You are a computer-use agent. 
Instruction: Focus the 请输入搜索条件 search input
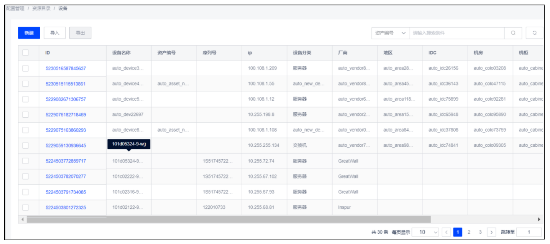pyautogui.click(x=457, y=33)
